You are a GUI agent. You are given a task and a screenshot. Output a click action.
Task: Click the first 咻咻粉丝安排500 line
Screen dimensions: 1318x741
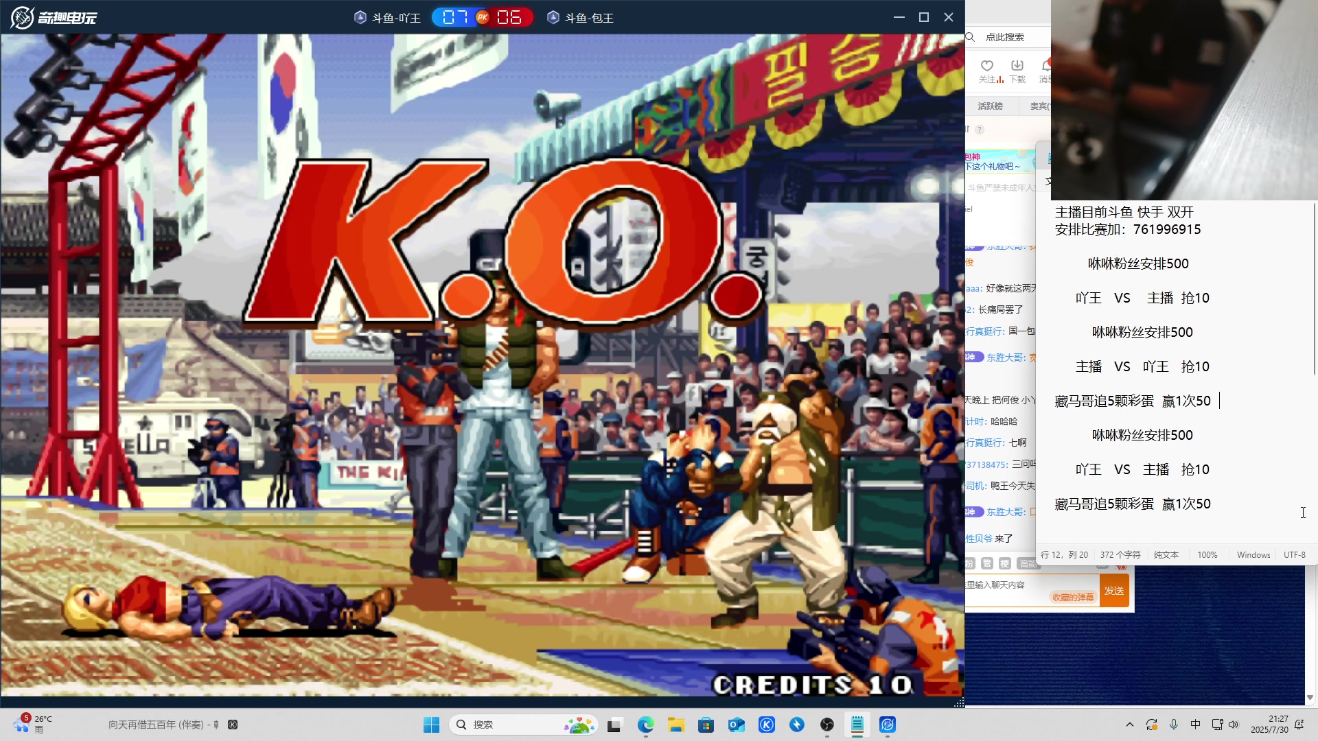point(1138,264)
